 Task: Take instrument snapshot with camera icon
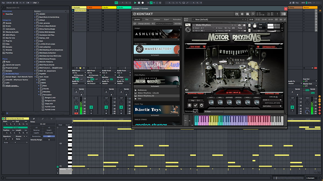coord(240,25)
